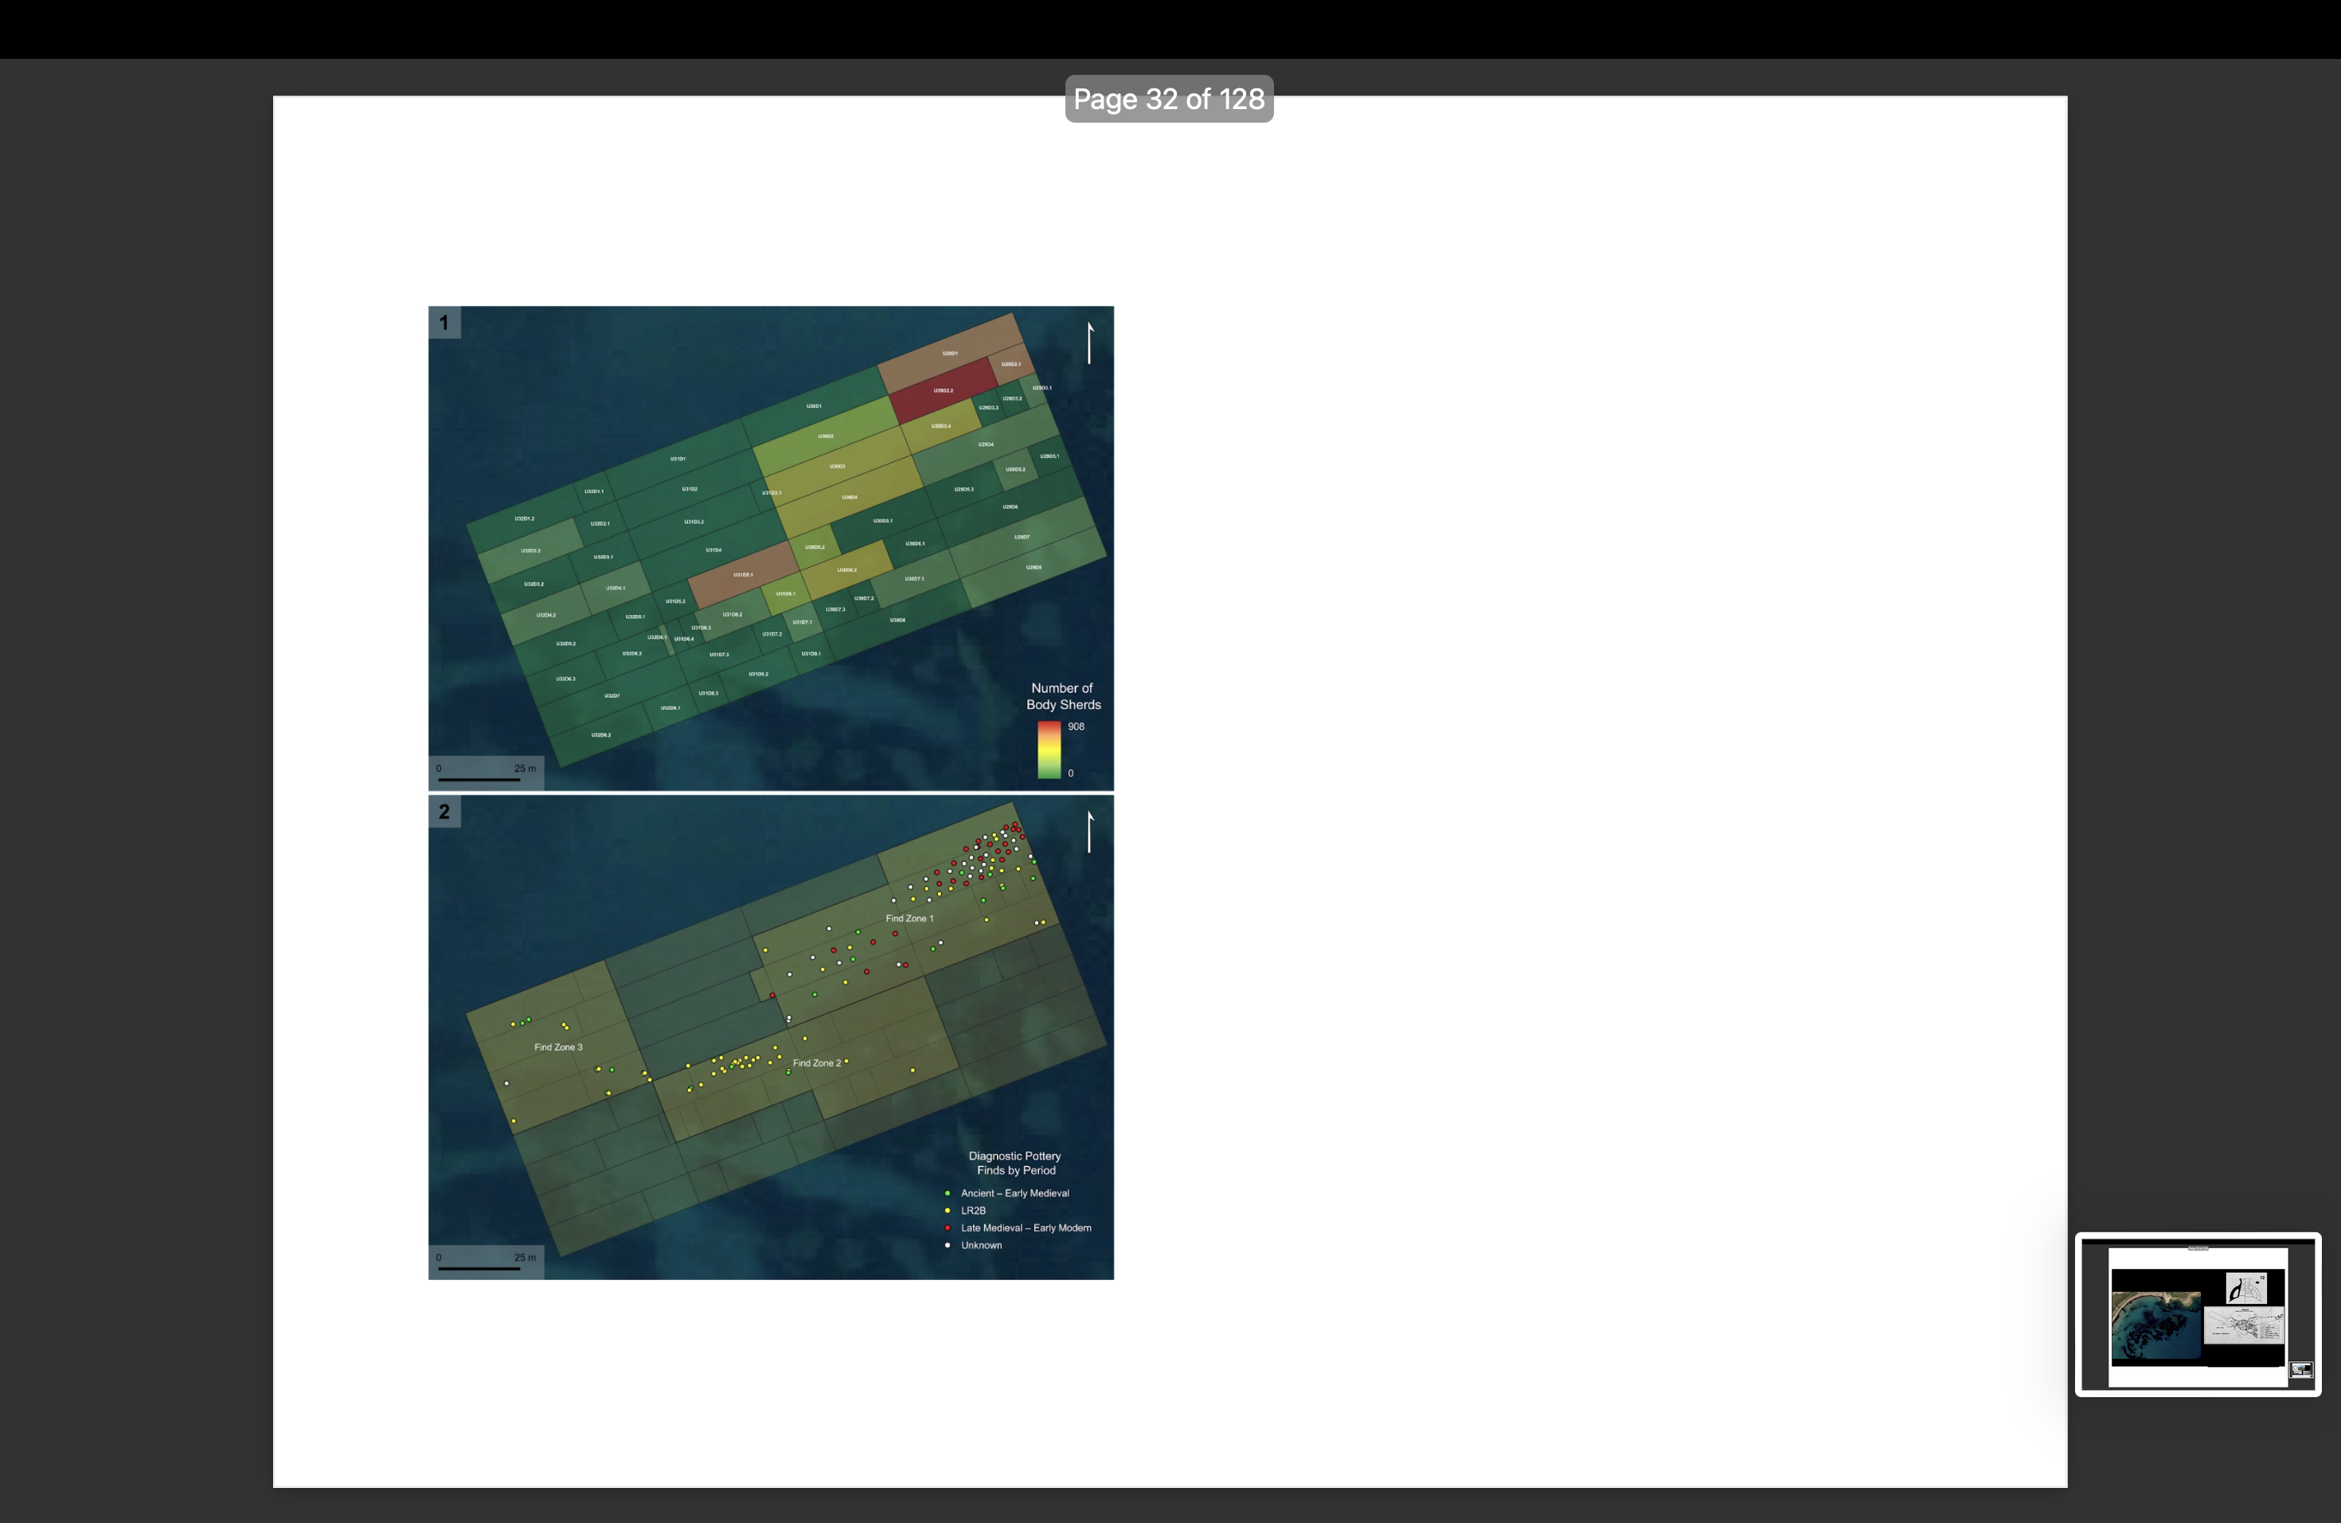The width and height of the screenshot is (2341, 1523).
Task: Click the green Ancient – Early Medieval legend dot
Action: pyautogui.click(x=948, y=1193)
